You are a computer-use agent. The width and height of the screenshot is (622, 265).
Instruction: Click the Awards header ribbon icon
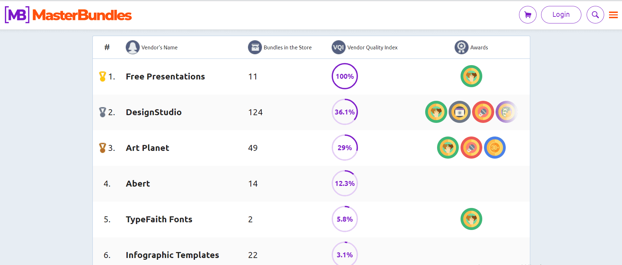tap(462, 47)
